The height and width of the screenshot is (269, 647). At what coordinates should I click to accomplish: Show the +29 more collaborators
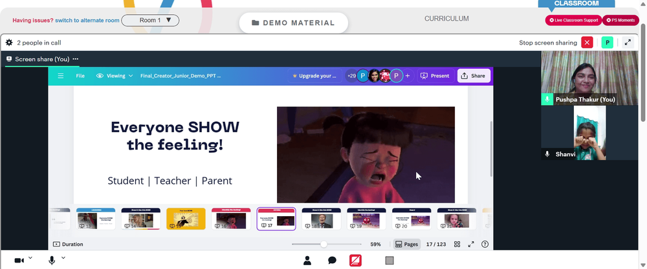coord(351,75)
